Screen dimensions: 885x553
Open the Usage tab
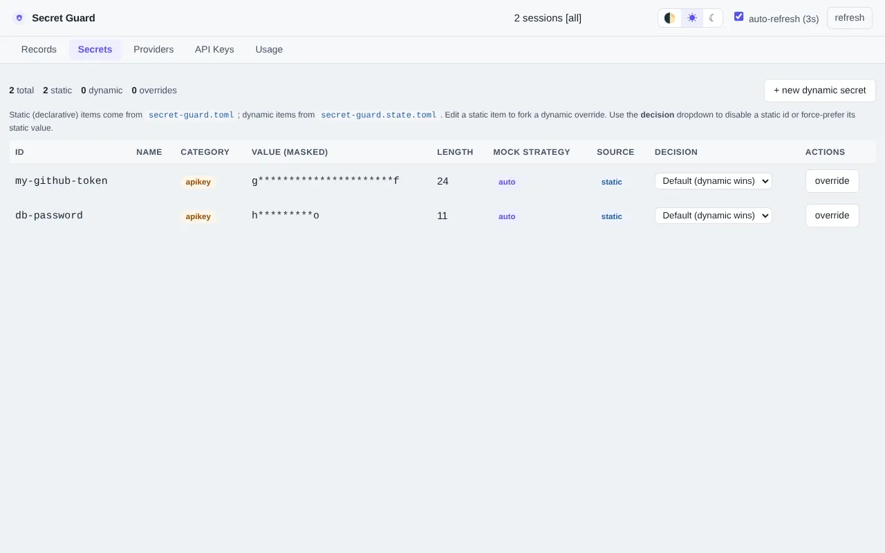[269, 50]
